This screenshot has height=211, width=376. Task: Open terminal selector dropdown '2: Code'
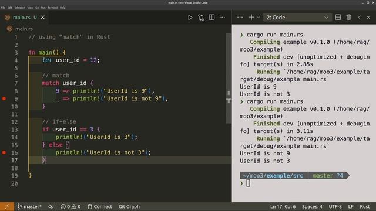pyautogui.click(x=297, y=18)
